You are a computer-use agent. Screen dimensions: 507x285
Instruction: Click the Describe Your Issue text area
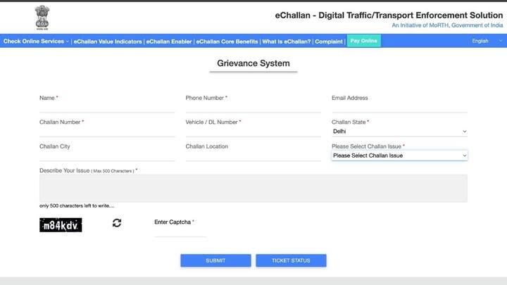(253, 189)
